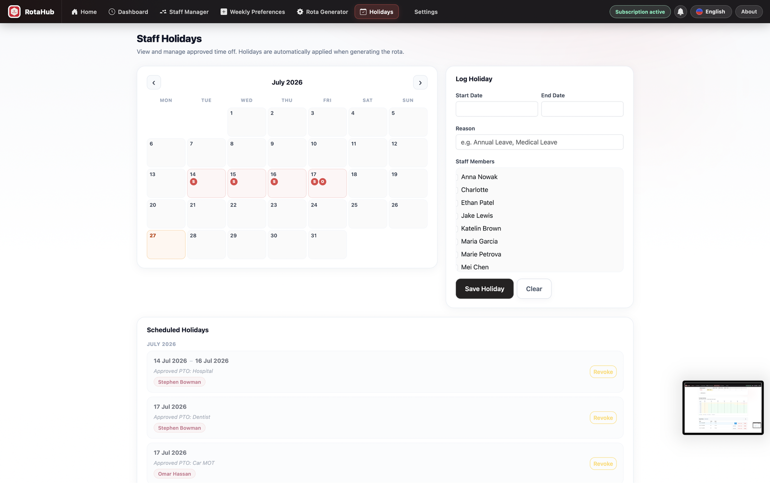Select Marie Petrova in staff members

tap(480, 254)
